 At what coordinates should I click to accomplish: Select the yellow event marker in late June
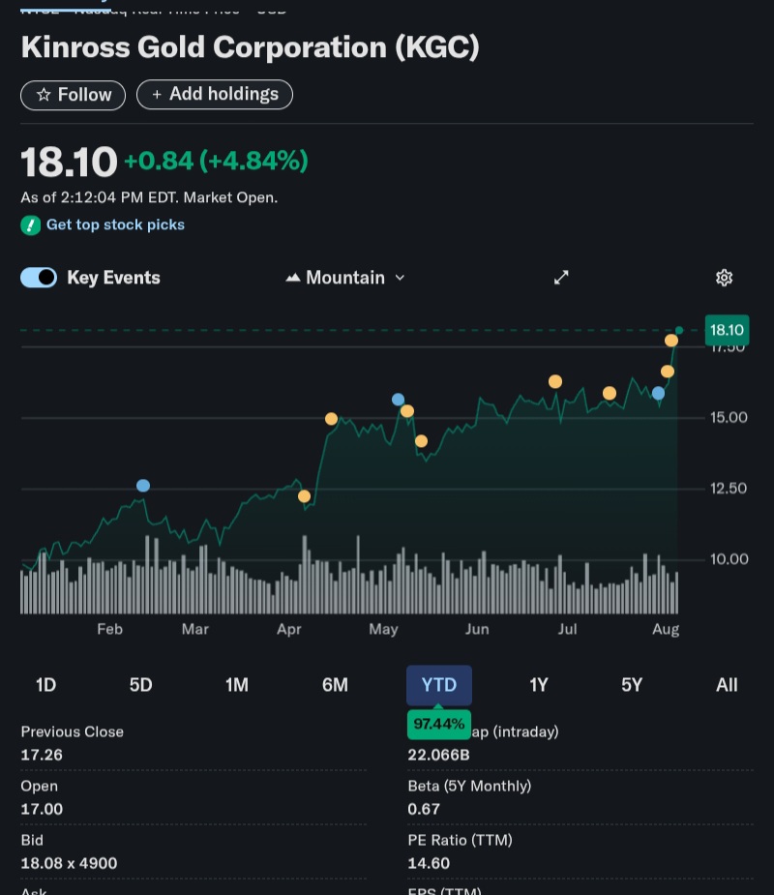555,381
